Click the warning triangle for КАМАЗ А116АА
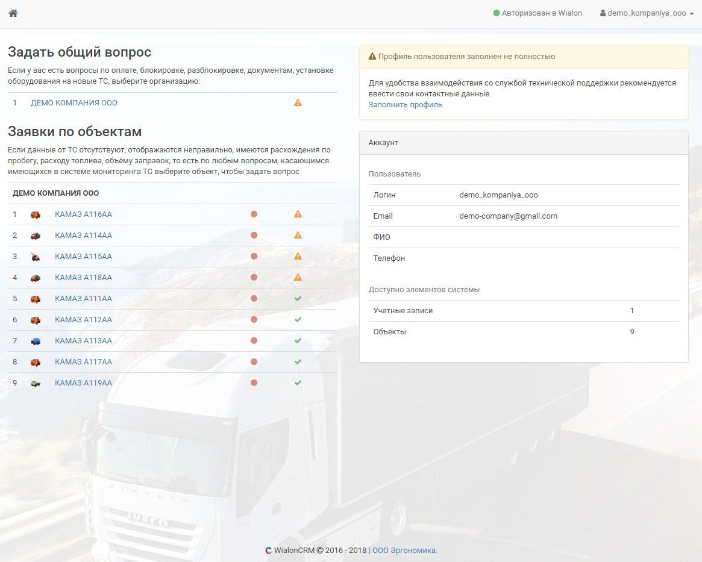 [298, 214]
